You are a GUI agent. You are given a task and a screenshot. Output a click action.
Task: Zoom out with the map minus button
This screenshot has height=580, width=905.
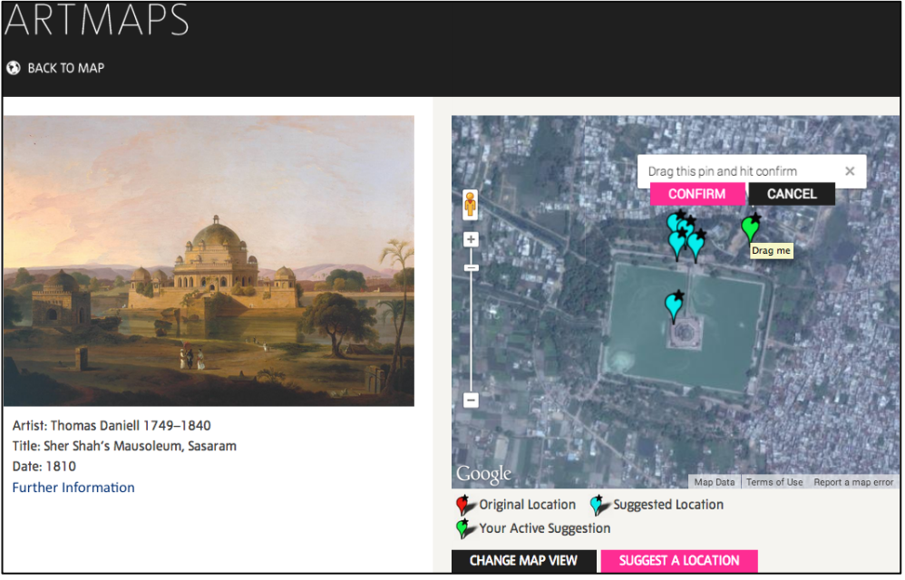click(x=471, y=400)
